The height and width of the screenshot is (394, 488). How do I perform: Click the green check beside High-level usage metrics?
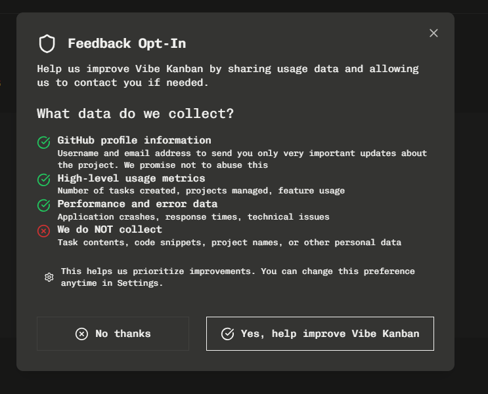pos(44,180)
